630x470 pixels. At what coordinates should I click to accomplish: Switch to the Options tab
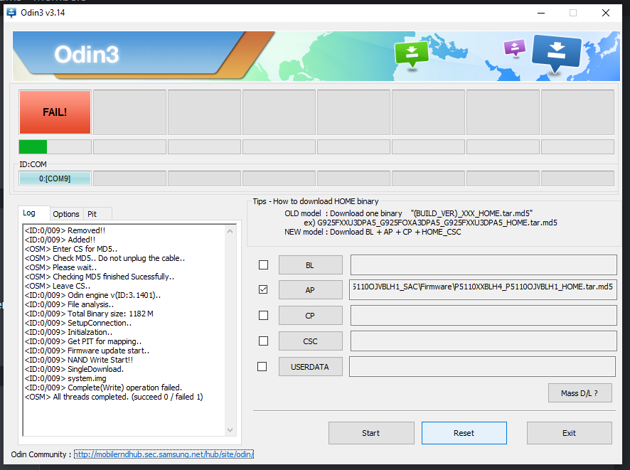point(66,214)
